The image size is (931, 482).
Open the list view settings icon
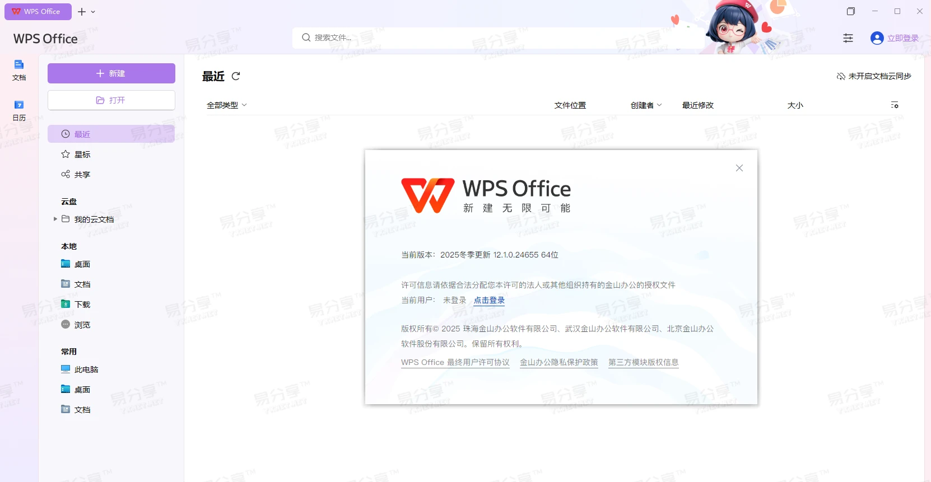[895, 105]
